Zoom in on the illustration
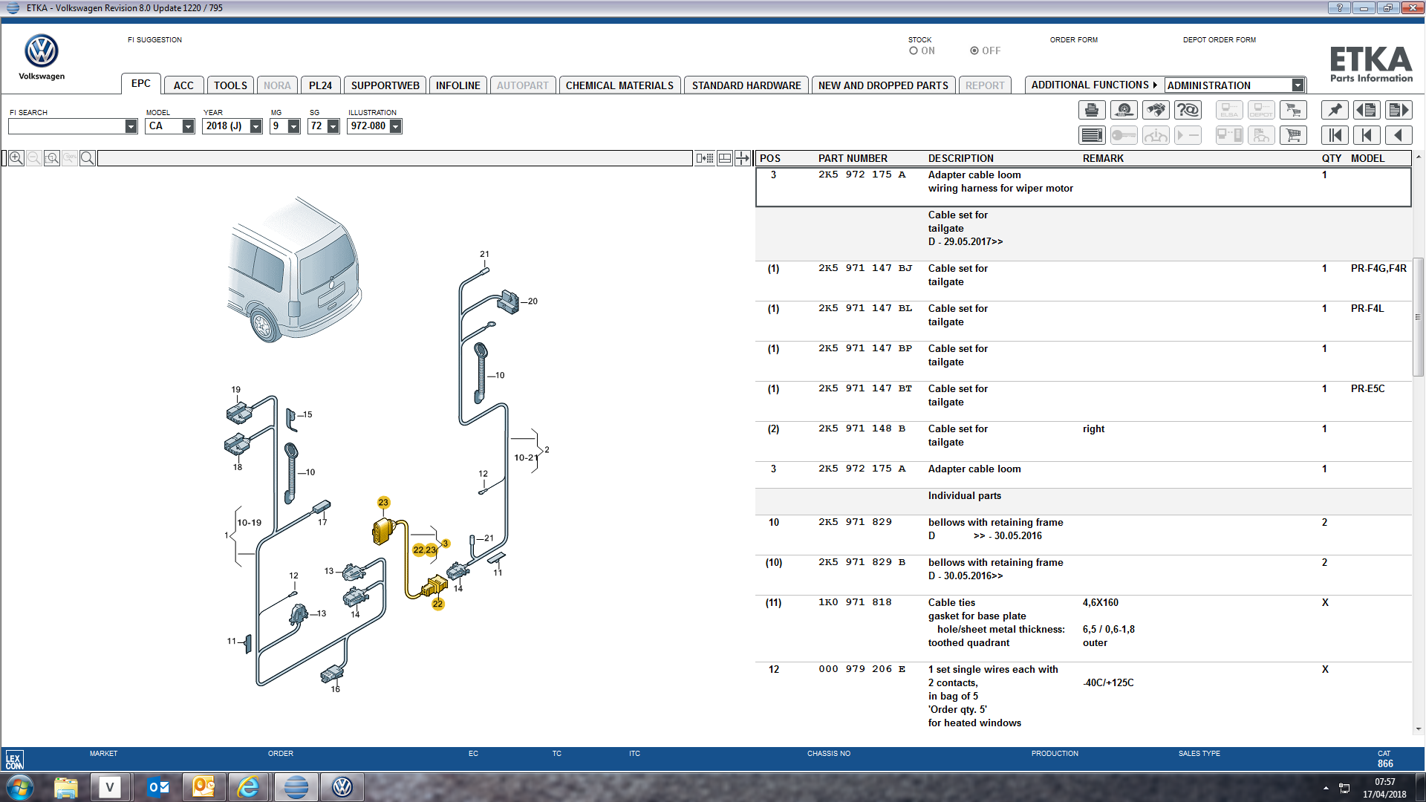The image size is (1426, 802). (x=16, y=158)
